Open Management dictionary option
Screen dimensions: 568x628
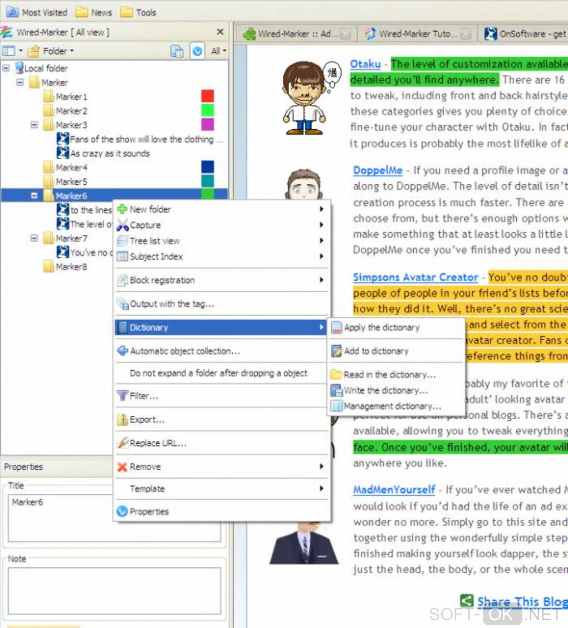click(x=396, y=406)
